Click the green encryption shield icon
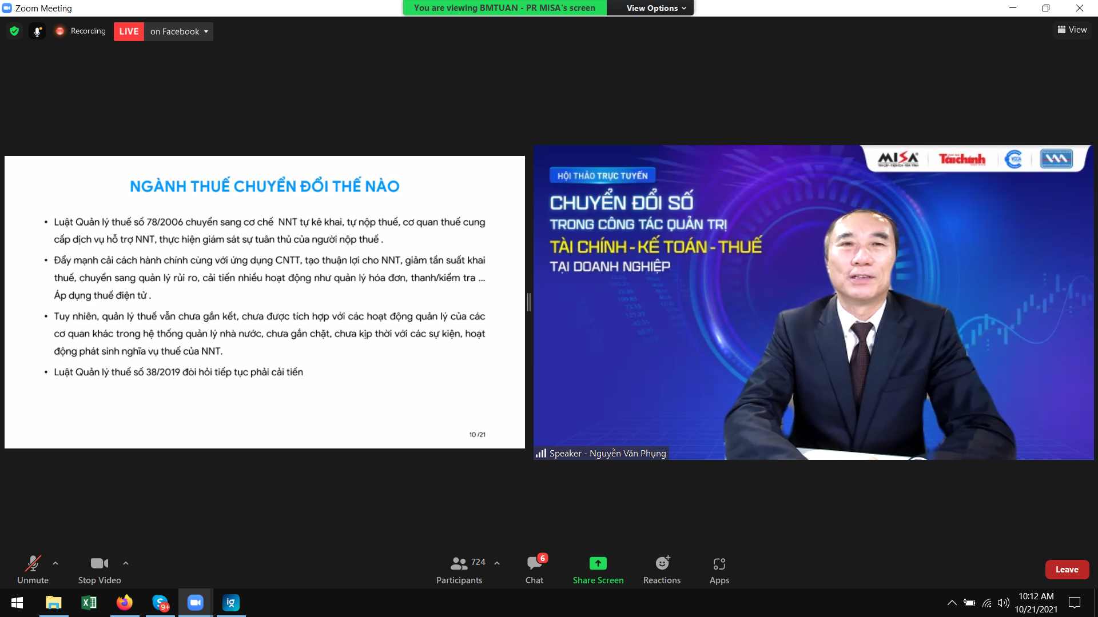1098x617 pixels. tap(14, 31)
